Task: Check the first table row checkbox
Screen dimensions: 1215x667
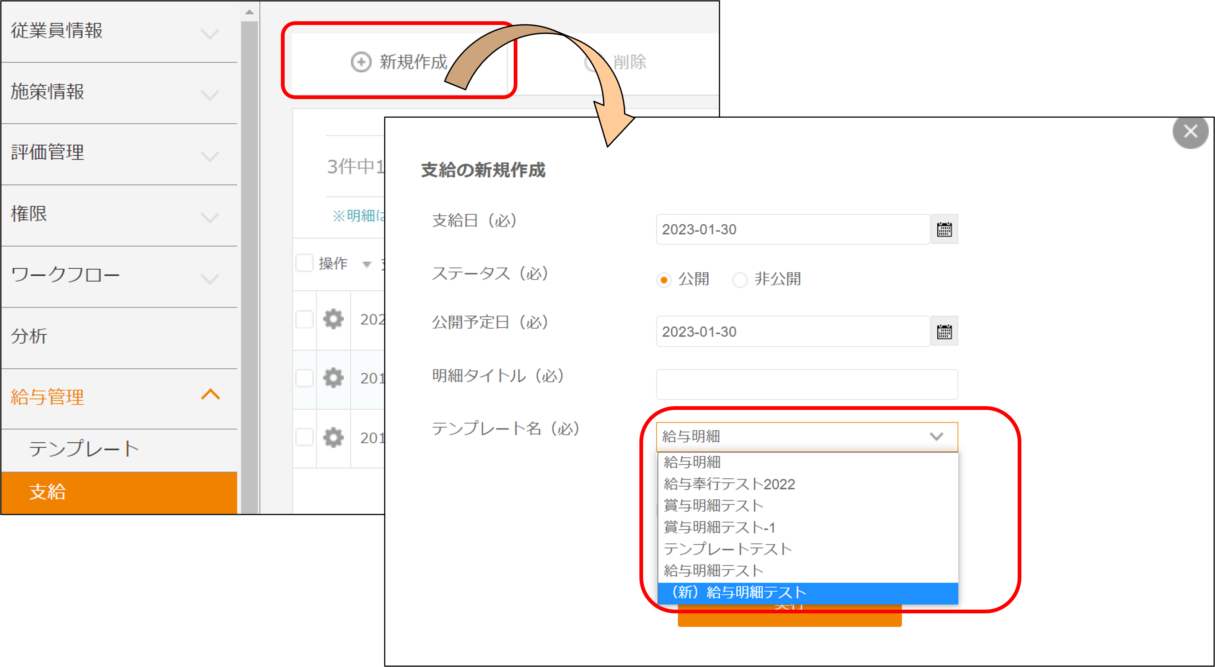Action: [x=304, y=319]
